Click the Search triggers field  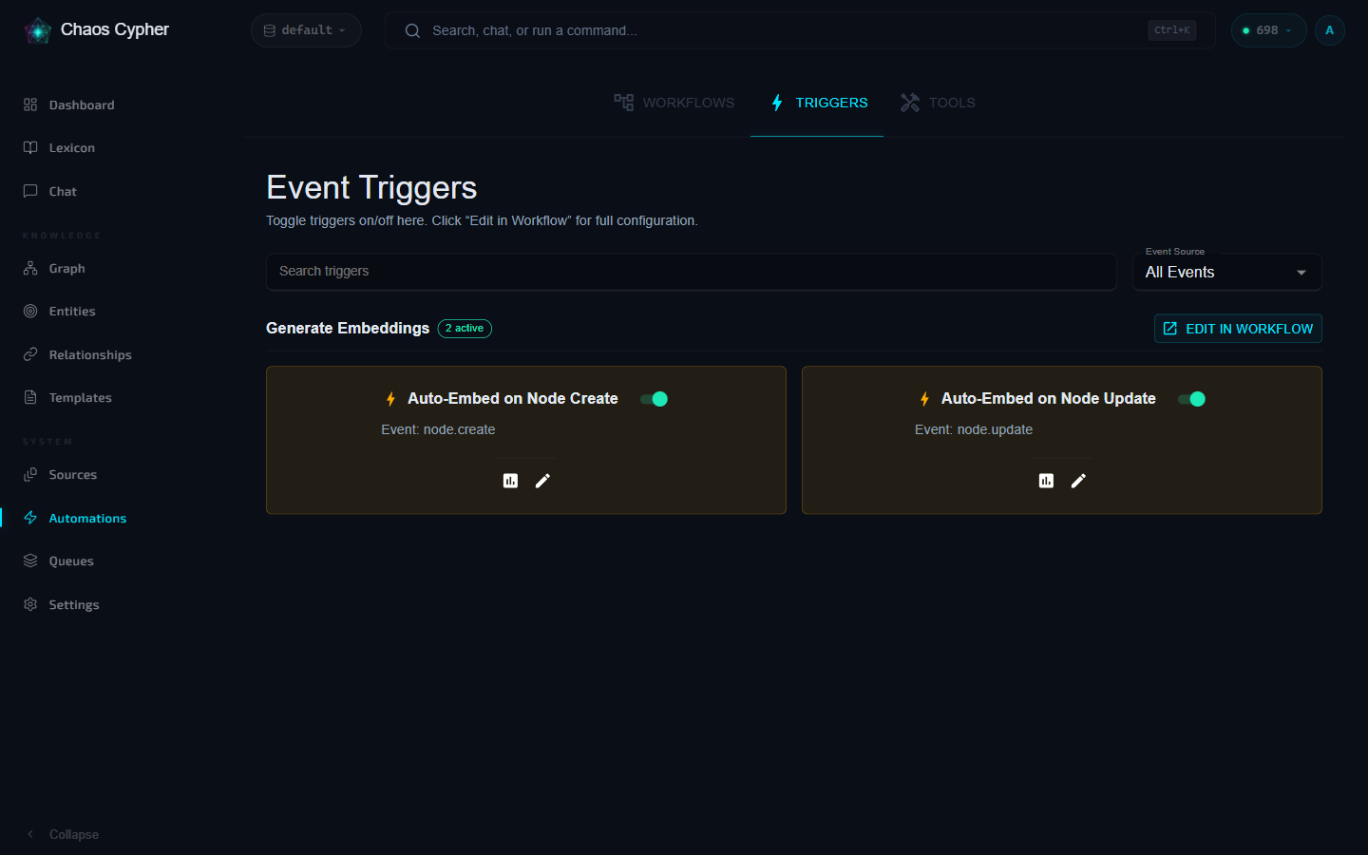pyautogui.click(x=692, y=272)
